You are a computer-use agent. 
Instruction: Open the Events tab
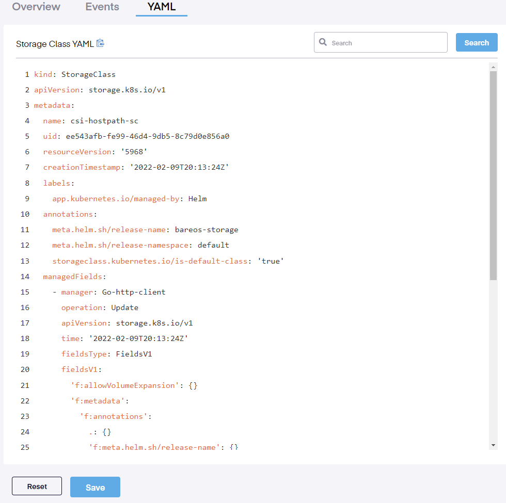pyautogui.click(x=102, y=7)
